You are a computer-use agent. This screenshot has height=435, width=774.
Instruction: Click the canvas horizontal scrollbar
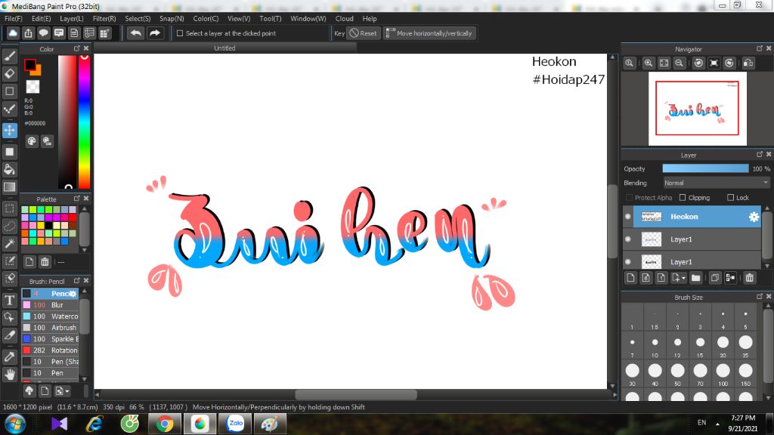tap(355, 394)
